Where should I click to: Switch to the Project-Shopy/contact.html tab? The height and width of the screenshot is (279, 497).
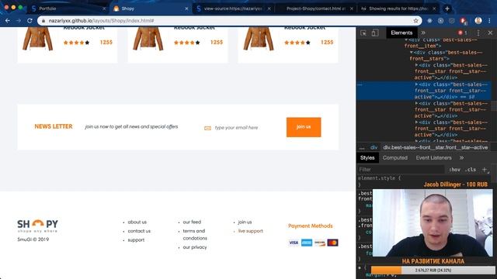[x=316, y=9]
